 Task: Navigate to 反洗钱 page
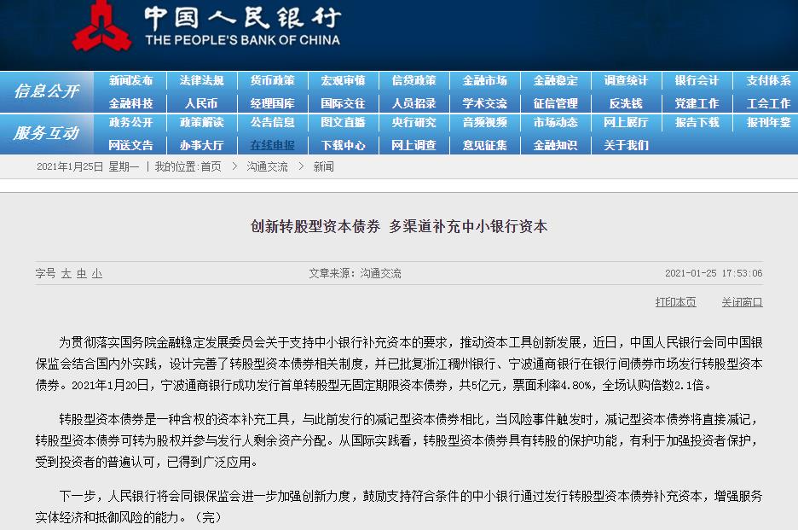pyautogui.click(x=626, y=103)
